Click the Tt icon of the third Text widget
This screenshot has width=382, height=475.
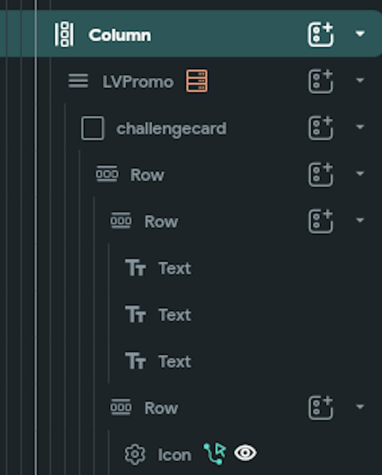click(x=136, y=361)
